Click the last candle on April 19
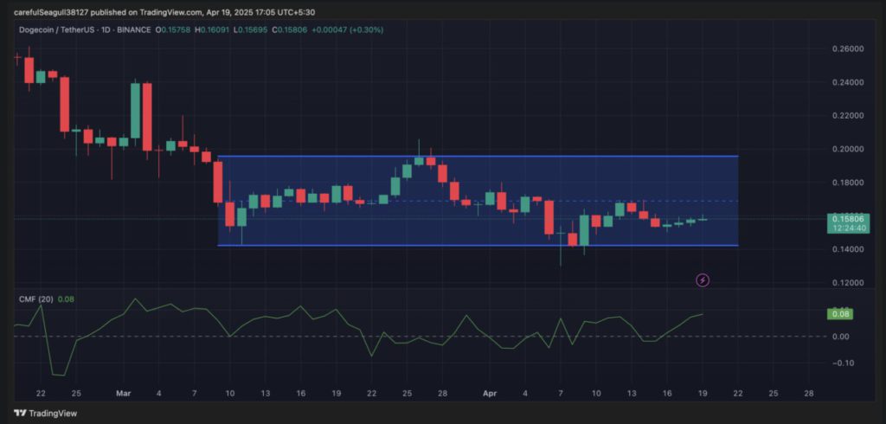 [x=703, y=219]
